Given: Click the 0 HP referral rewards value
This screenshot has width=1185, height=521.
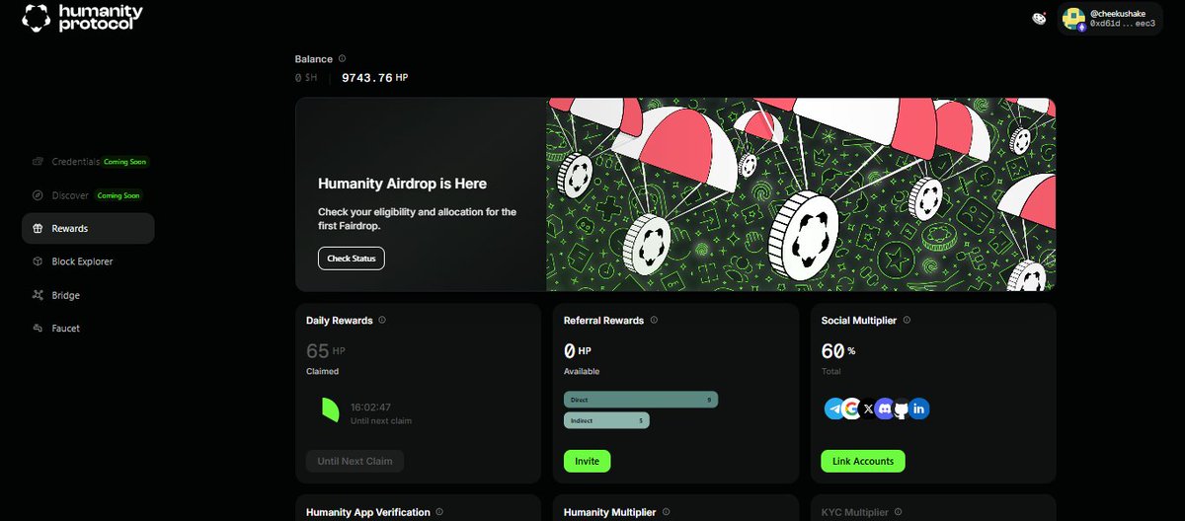Looking at the screenshot, I should click(578, 350).
